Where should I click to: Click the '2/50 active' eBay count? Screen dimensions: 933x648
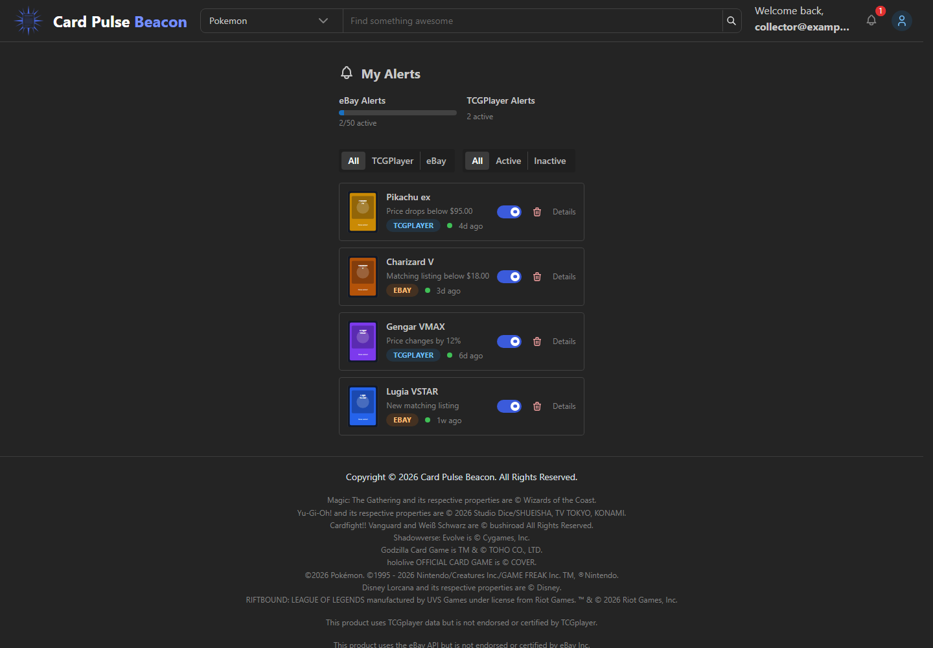tap(358, 123)
